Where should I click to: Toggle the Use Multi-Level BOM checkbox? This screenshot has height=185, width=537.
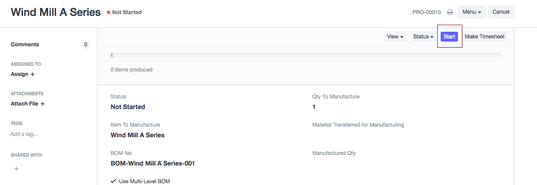(x=113, y=181)
